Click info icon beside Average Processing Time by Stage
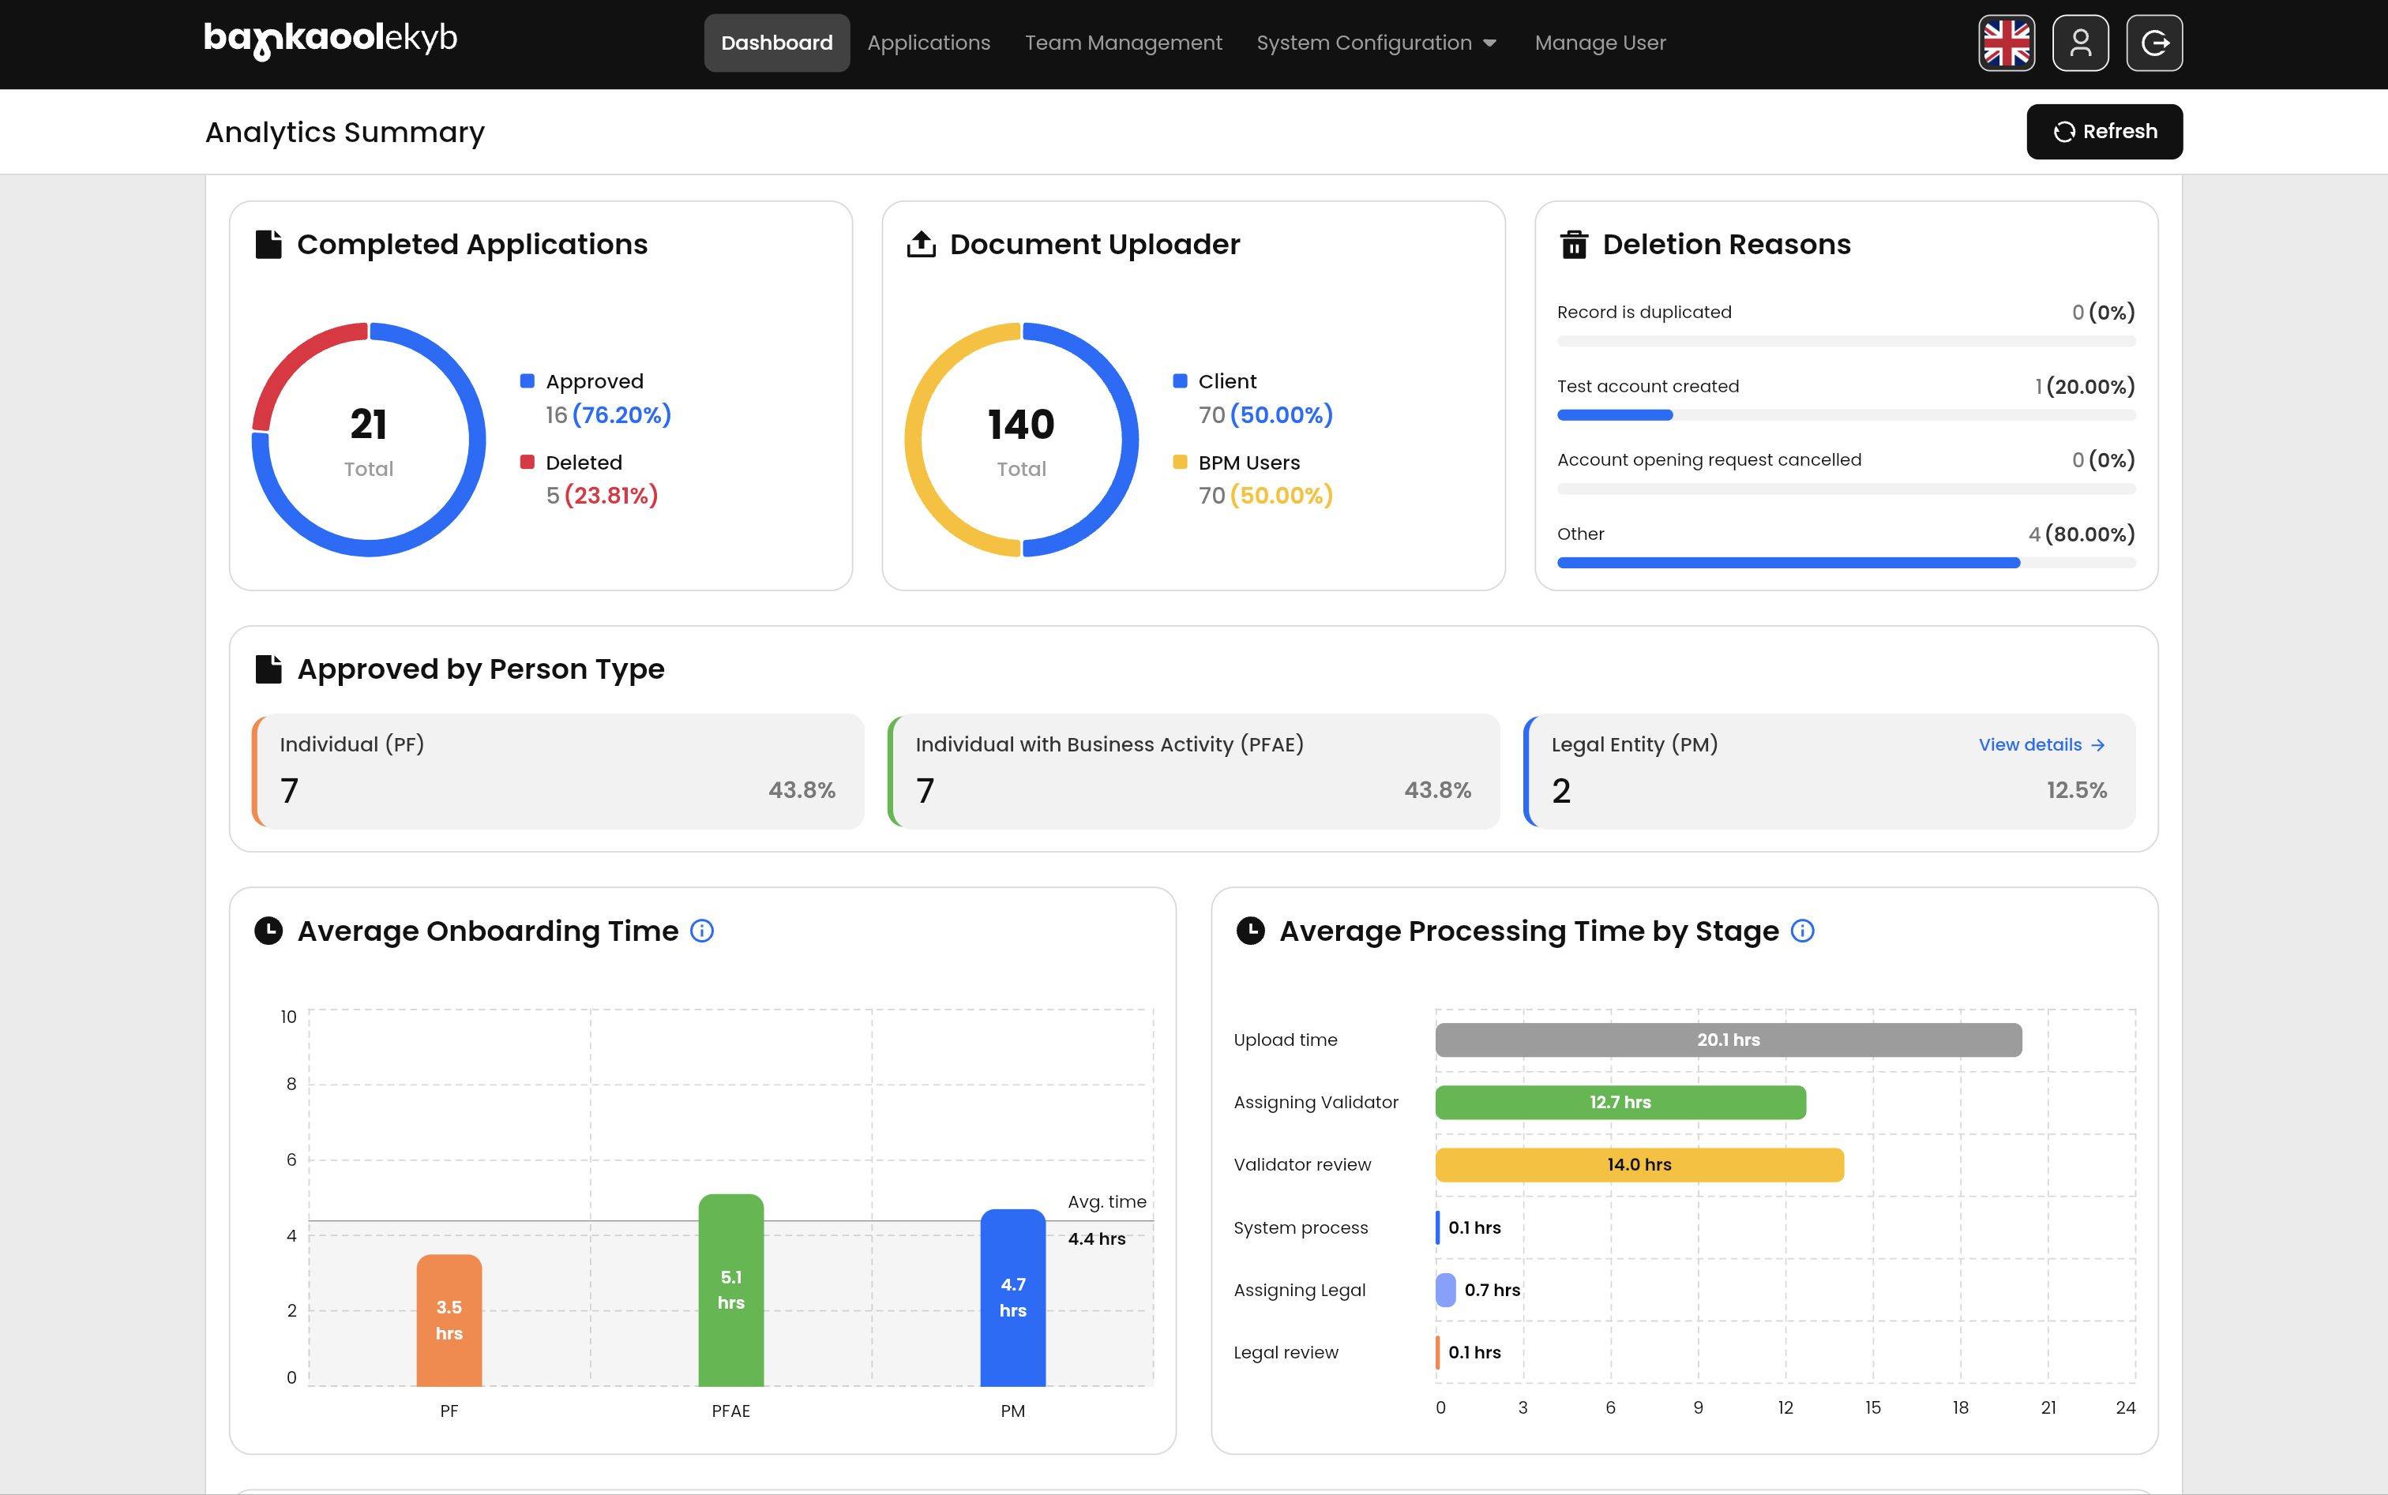Viewport: 2388px width, 1495px height. coord(1802,931)
